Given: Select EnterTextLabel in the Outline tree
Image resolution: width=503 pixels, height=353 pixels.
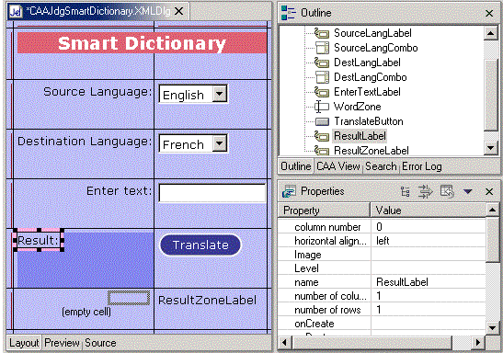Looking at the screenshot, I should tap(367, 92).
